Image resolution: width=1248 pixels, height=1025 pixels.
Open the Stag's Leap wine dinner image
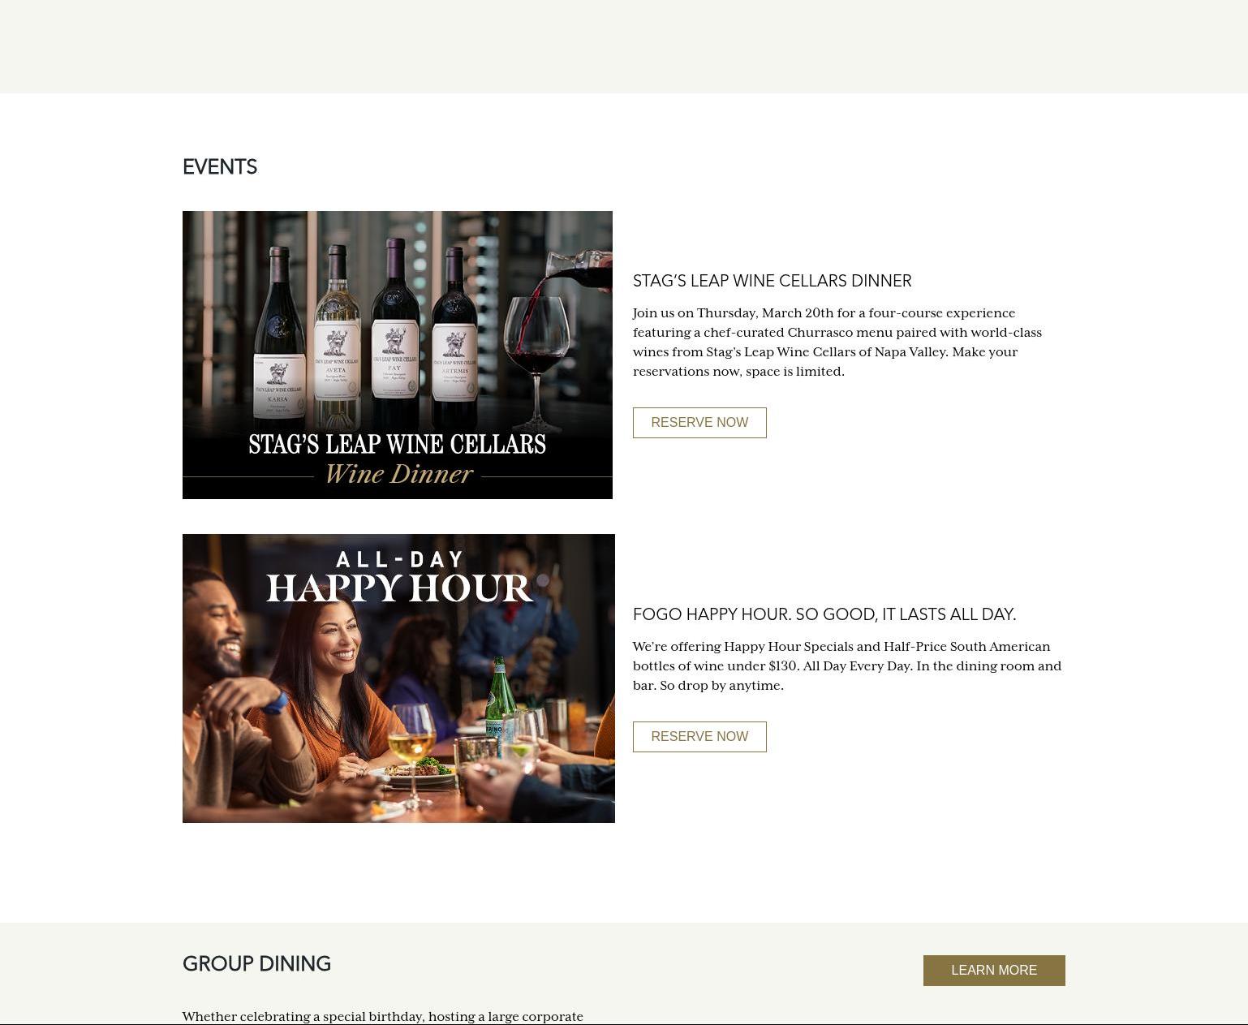398,355
